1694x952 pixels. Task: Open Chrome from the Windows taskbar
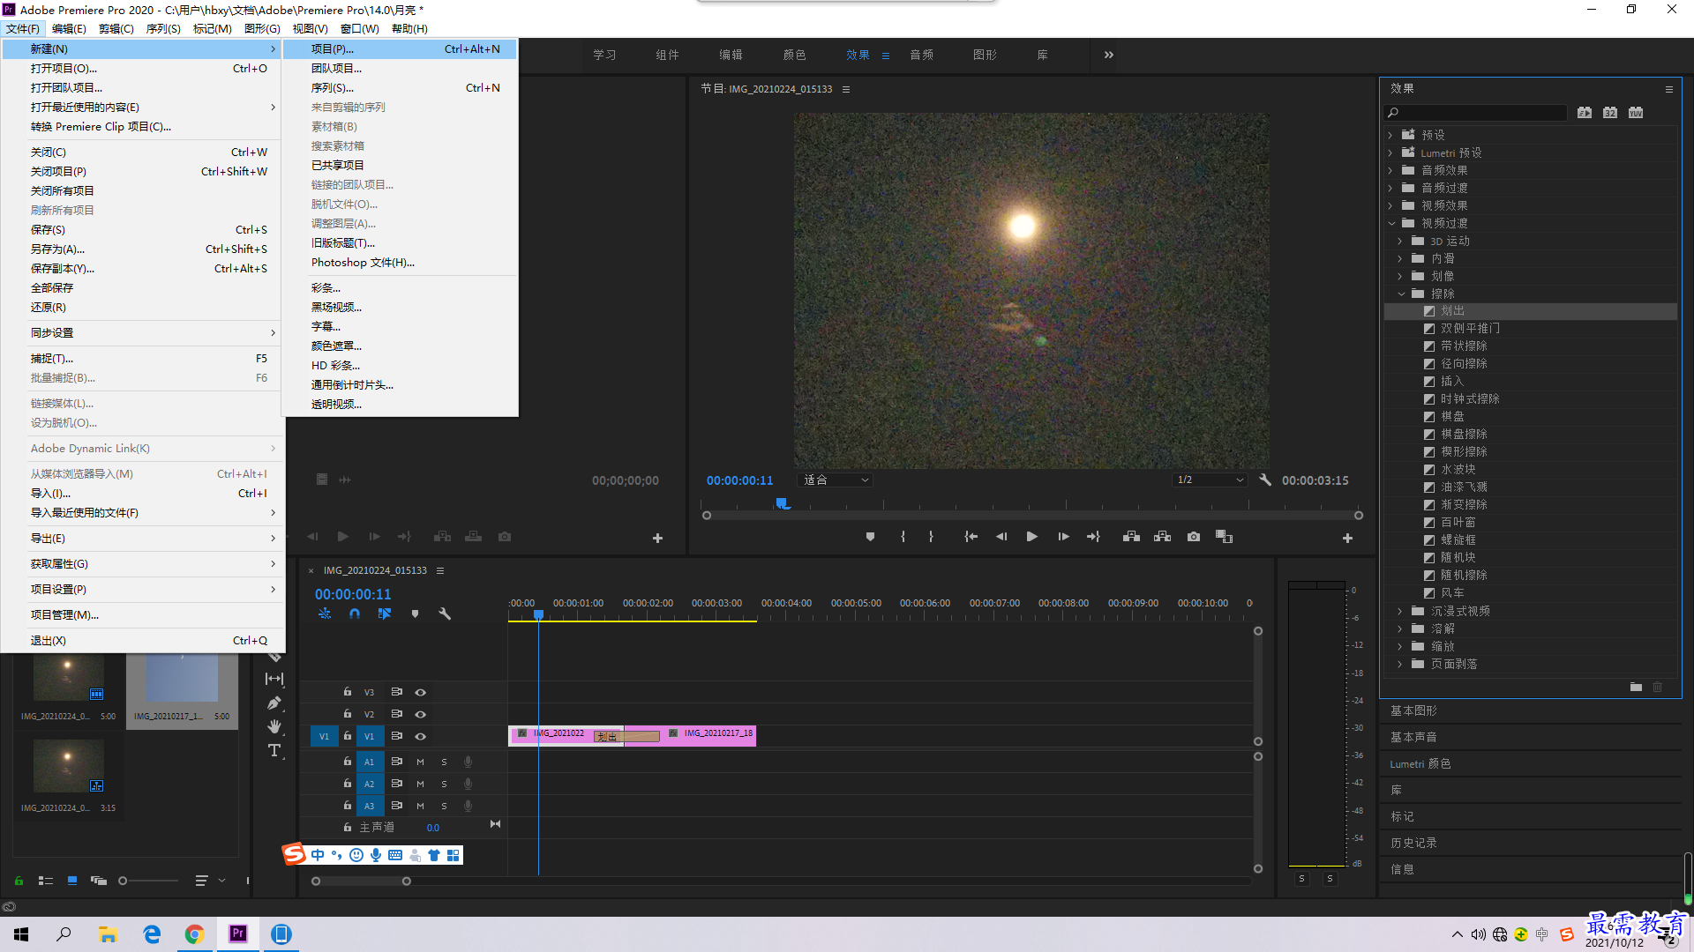194,934
